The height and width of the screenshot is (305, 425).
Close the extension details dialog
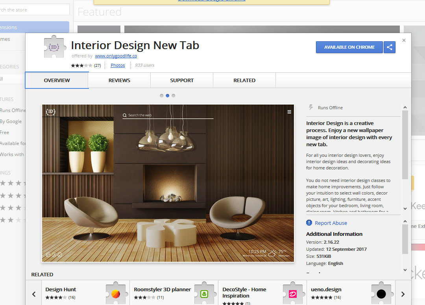click(x=404, y=40)
